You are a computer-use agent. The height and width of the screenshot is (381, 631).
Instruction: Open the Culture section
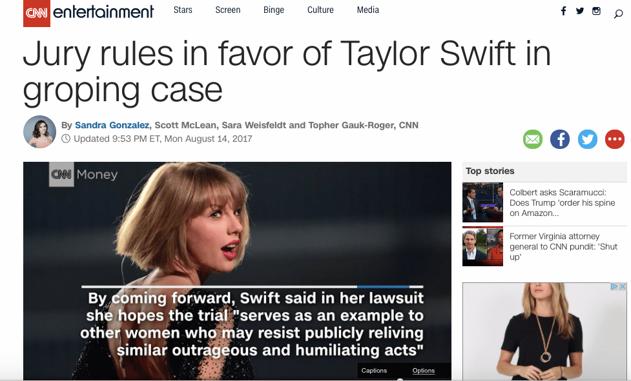tap(320, 10)
